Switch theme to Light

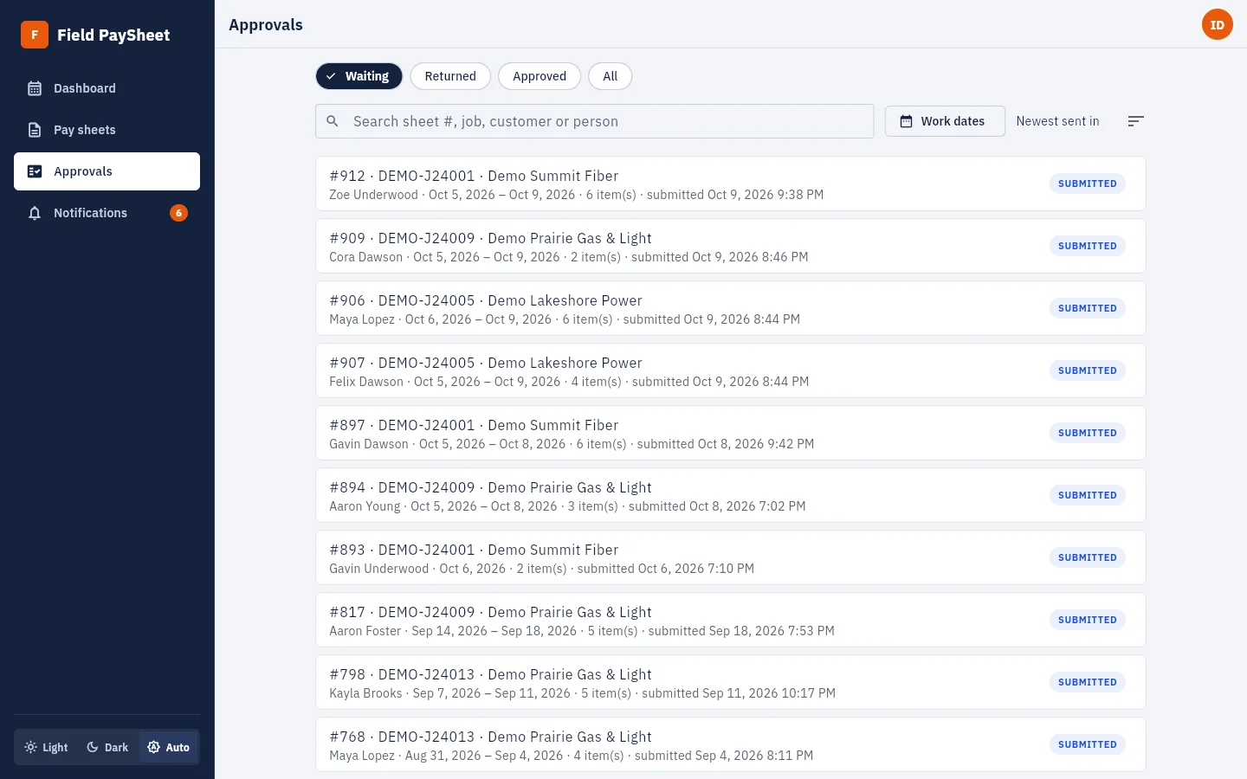[46, 747]
